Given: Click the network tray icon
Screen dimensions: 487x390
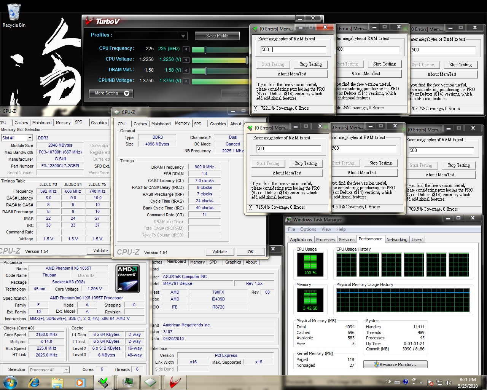Looking at the screenshot, I should (x=439, y=382).
